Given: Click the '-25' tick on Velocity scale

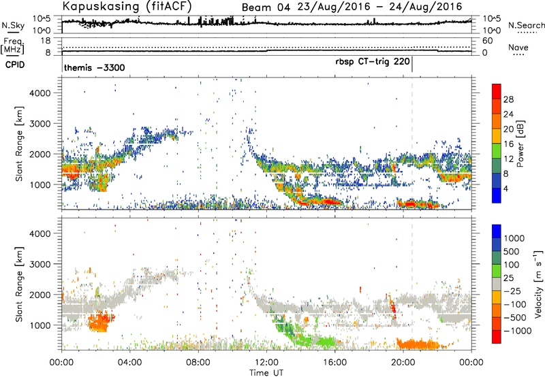Looking at the screenshot, I should (x=512, y=291).
